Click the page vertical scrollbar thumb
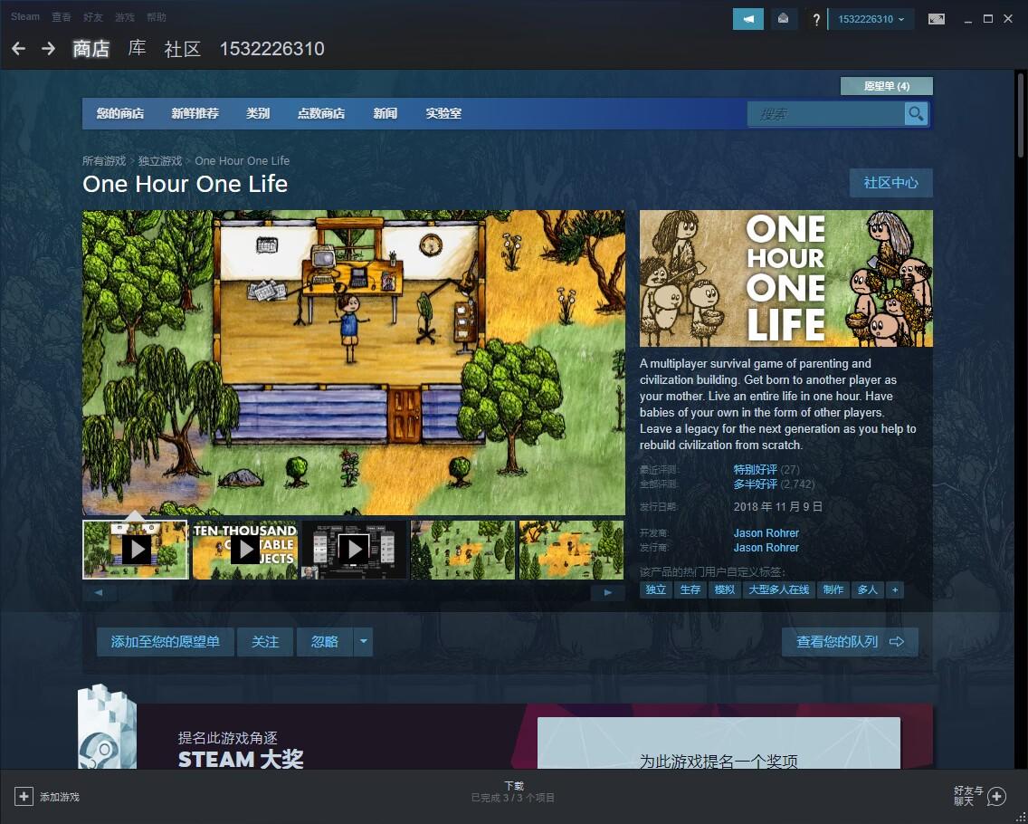This screenshot has height=824, width=1028. 1020,114
